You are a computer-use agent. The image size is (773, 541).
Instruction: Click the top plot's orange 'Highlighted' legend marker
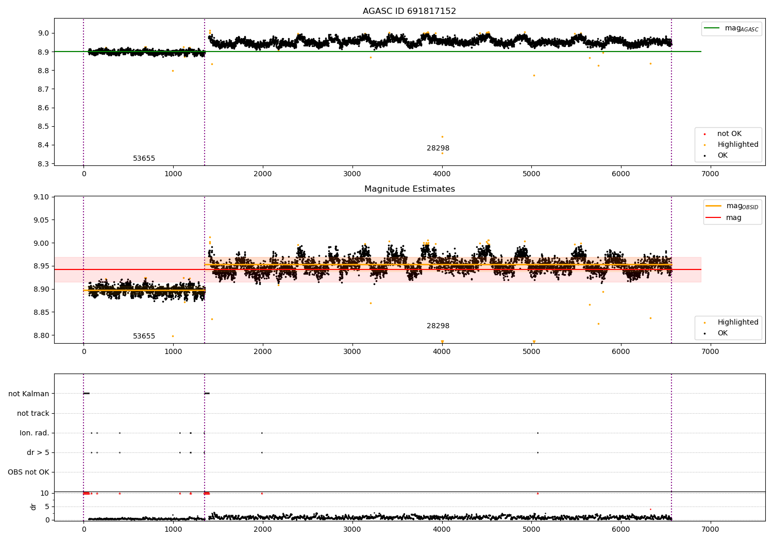[x=704, y=145]
